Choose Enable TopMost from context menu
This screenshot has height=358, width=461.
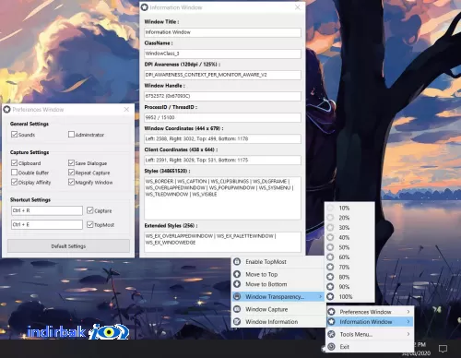[278, 262]
